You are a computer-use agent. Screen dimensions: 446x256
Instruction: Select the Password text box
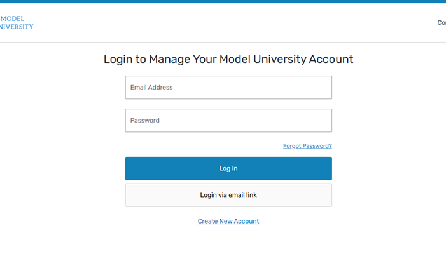click(x=228, y=121)
